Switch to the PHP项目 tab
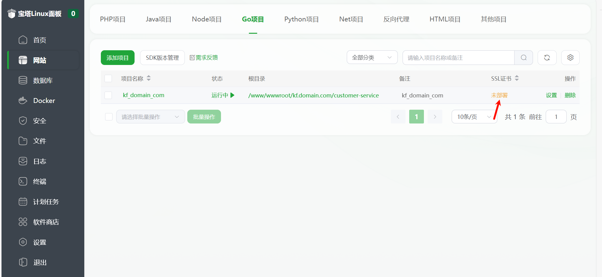 click(x=112, y=19)
